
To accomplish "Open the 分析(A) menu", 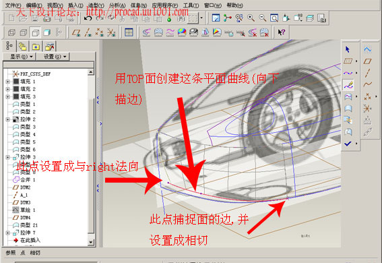I will pyautogui.click(x=117, y=5).
